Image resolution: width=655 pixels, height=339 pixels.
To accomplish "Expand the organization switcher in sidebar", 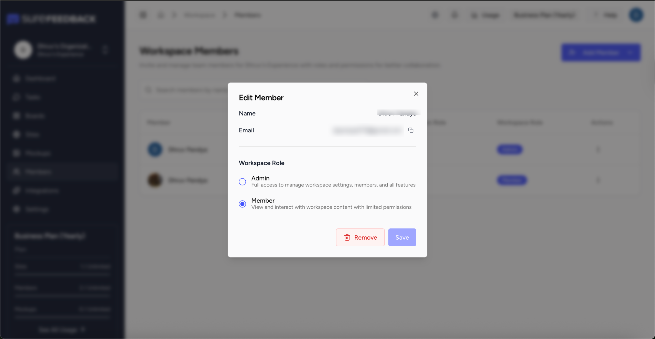I will click(105, 50).
